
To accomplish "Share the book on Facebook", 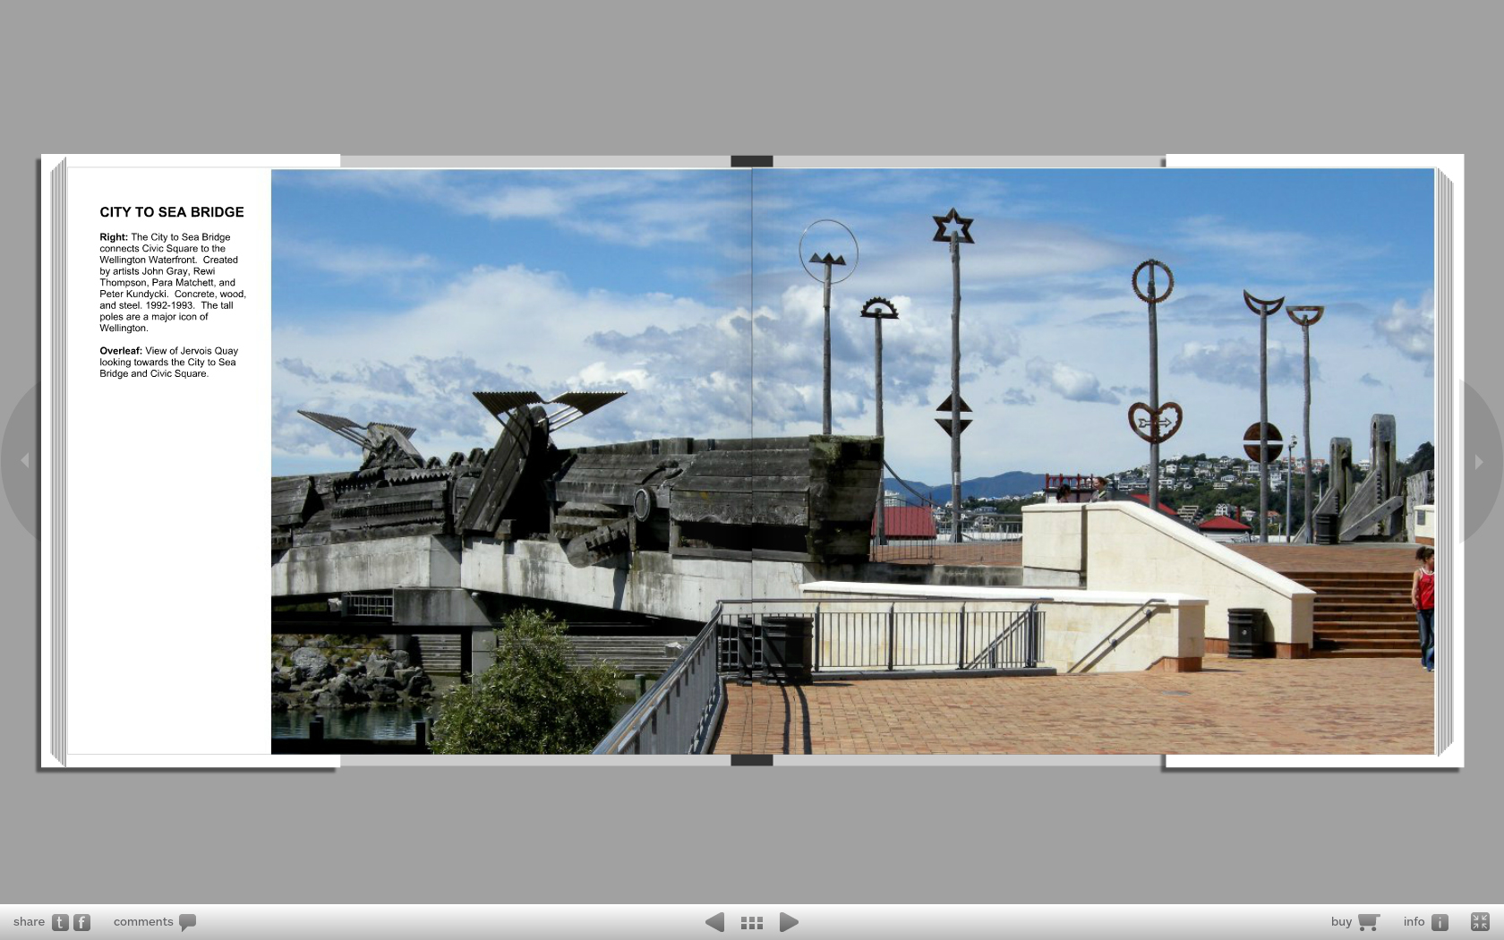I will point(81,922).
